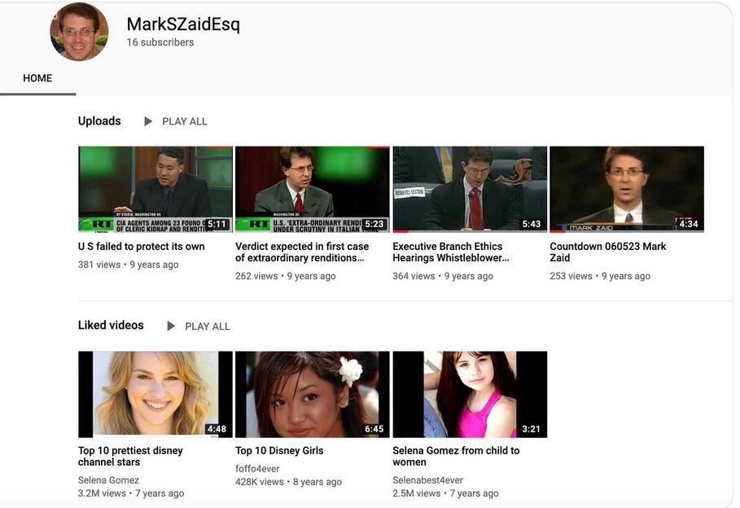The image size is (740, 508).
Task: Visit the Selenabest4ever channel link
Action: (427, 480)
